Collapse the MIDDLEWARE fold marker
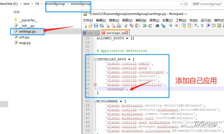The width and height of the screenshot is (224, 134). (x=95, y=101)
